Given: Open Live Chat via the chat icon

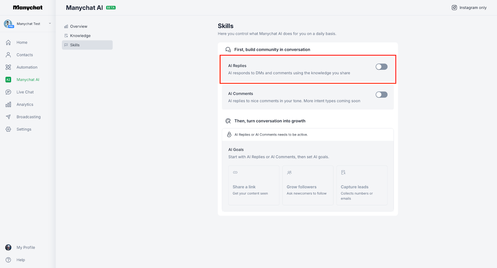Looking at the screenshot, I should (x=8, y=92).
